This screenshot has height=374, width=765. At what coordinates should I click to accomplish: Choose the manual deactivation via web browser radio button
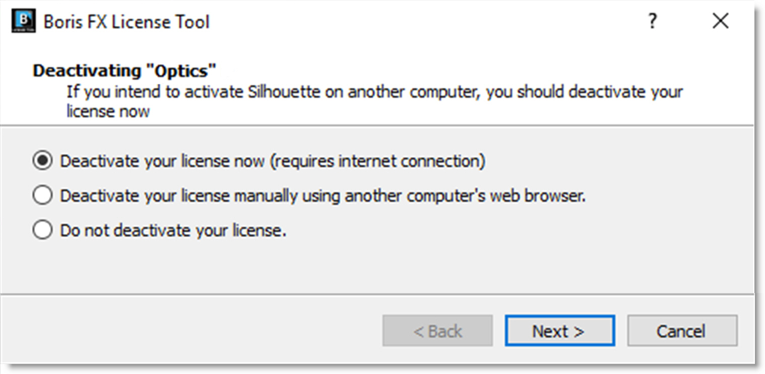point(42,196)
